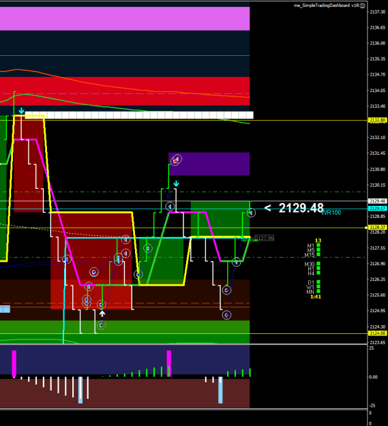This screenshot has height=426, width=388.
Task: Click the H4 green status square
Action: 318,273
